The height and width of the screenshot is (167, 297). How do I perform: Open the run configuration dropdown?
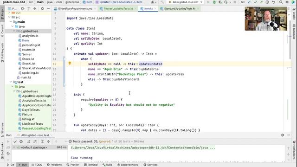click(x=186, y=2)
